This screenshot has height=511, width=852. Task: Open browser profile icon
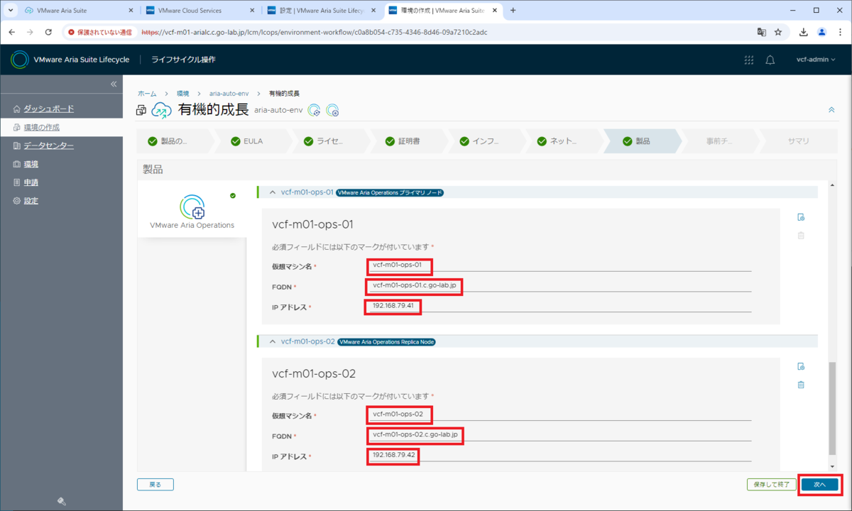[822, 32]
